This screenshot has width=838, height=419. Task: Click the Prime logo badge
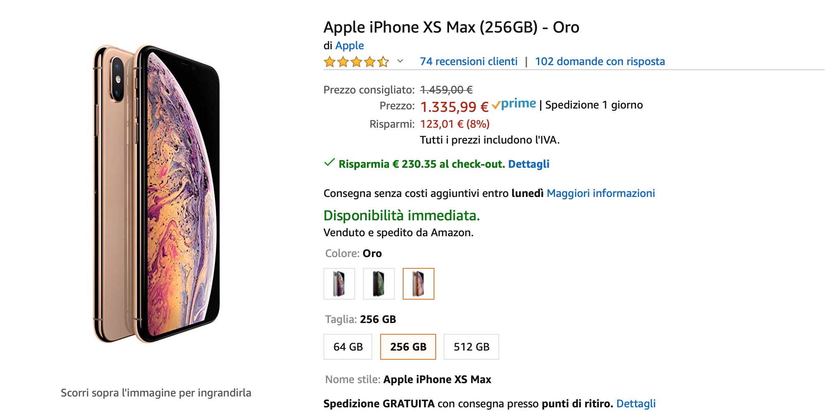pyautogui.click(x=514, y=104)
